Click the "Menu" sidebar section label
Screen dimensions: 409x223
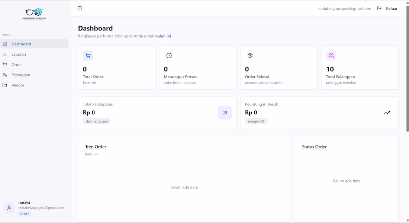point(7,35)
